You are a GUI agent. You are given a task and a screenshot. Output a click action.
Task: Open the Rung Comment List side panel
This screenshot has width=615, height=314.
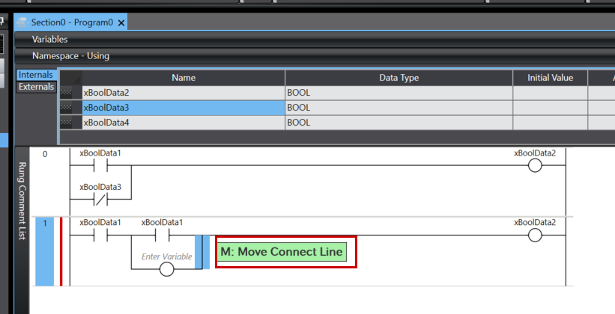tap(22, 201)
